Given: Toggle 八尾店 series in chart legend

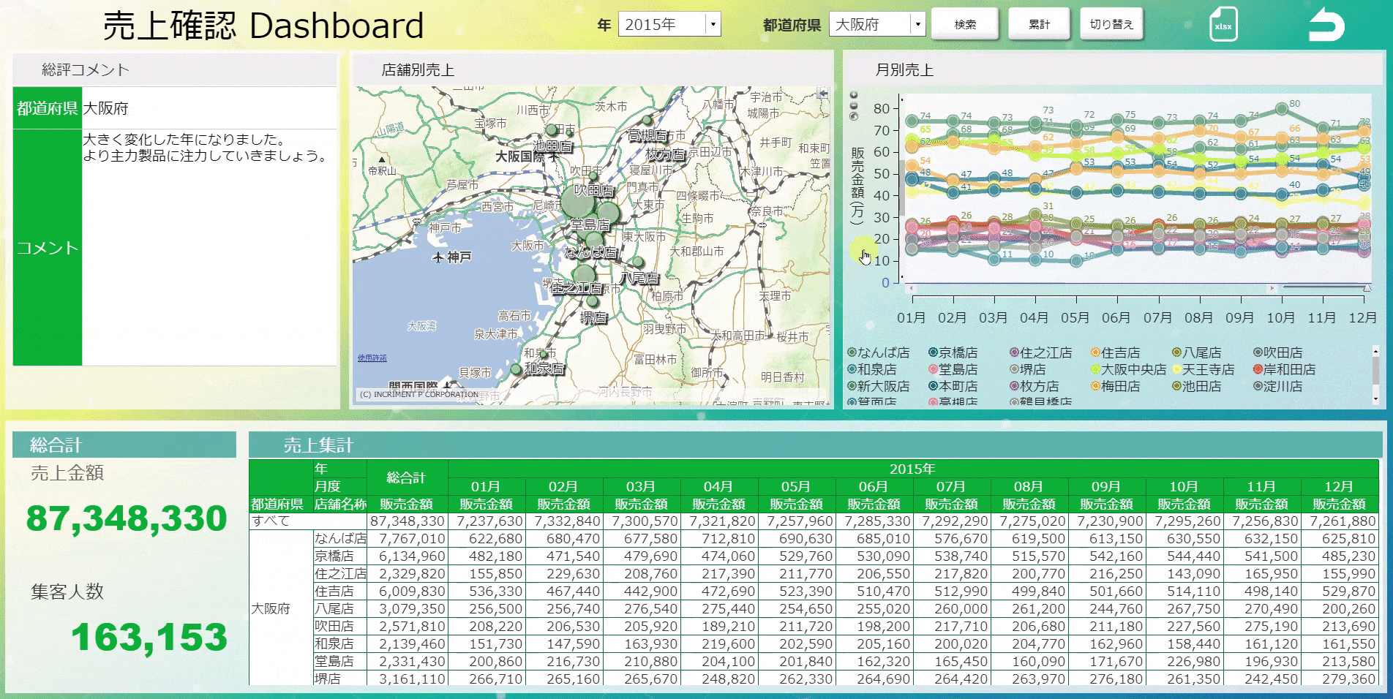Looking at the screenshot, I should [x=1196, y=352].
